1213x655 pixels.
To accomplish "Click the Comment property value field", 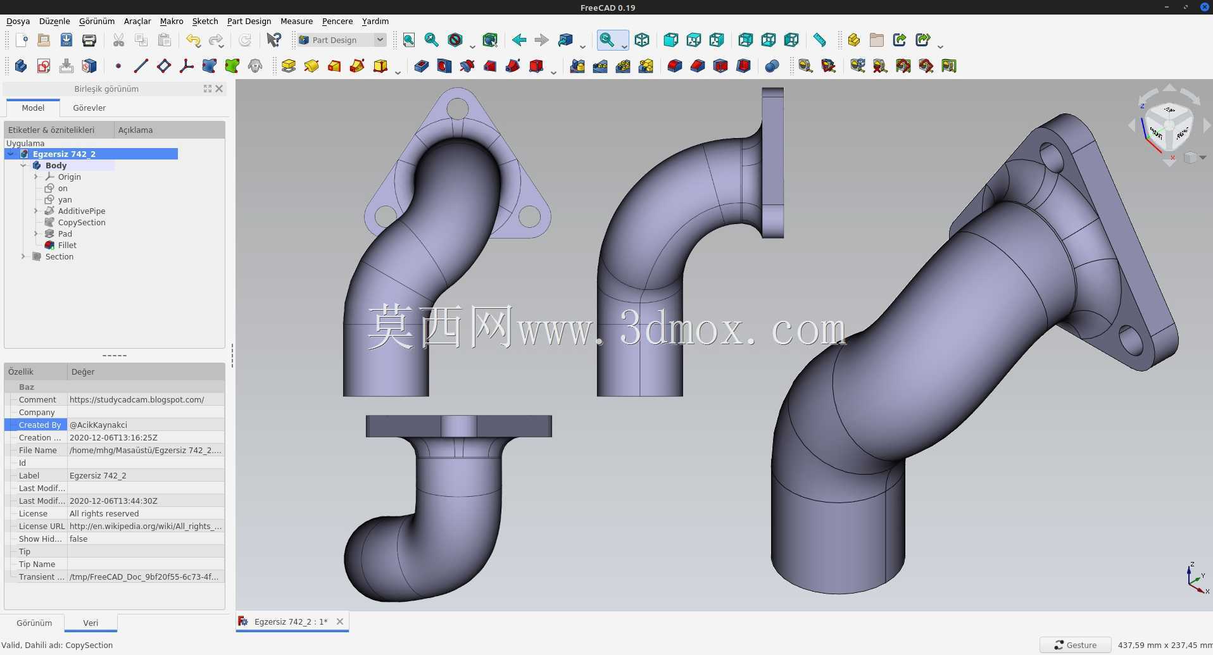I will coord(146,399).
